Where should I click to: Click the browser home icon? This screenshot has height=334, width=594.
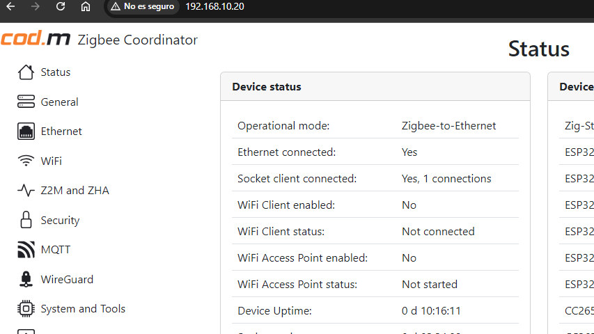coord(86,6)
